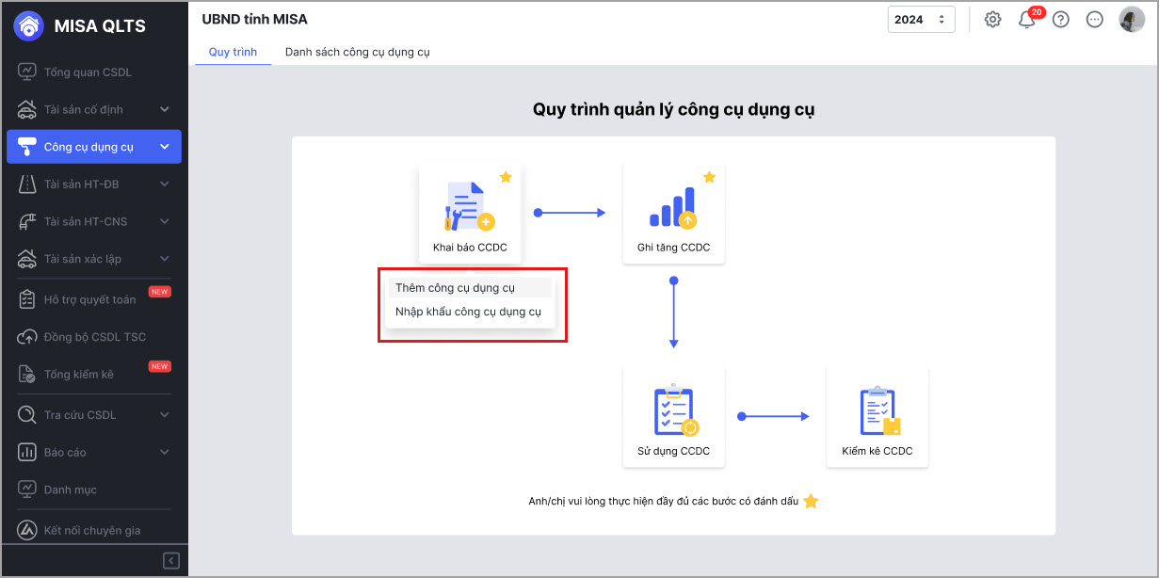Image resolution: width=1159 pixels, height=578 pixels.
Task: Open the notifications bell
Action: click(x=1026, y=20)
